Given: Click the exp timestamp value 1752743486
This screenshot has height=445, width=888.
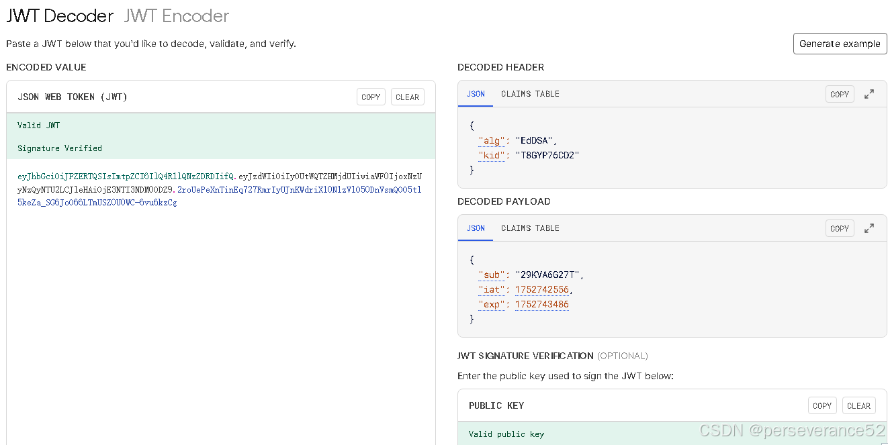Looking at the screenshot, I should pos(542,304).
